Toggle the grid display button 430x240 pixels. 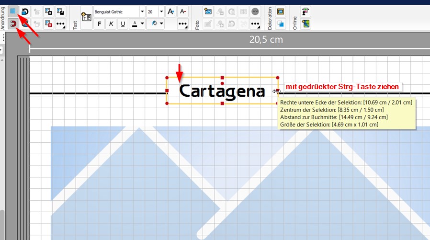point(13,11)
